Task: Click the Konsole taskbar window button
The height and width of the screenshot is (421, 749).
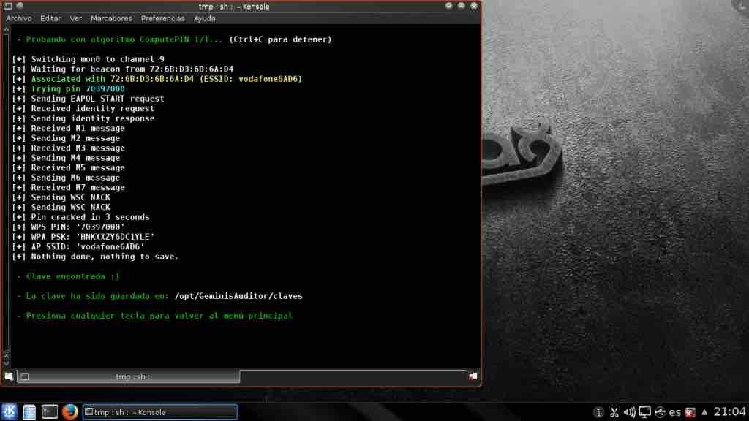Action: pos(159,412)
